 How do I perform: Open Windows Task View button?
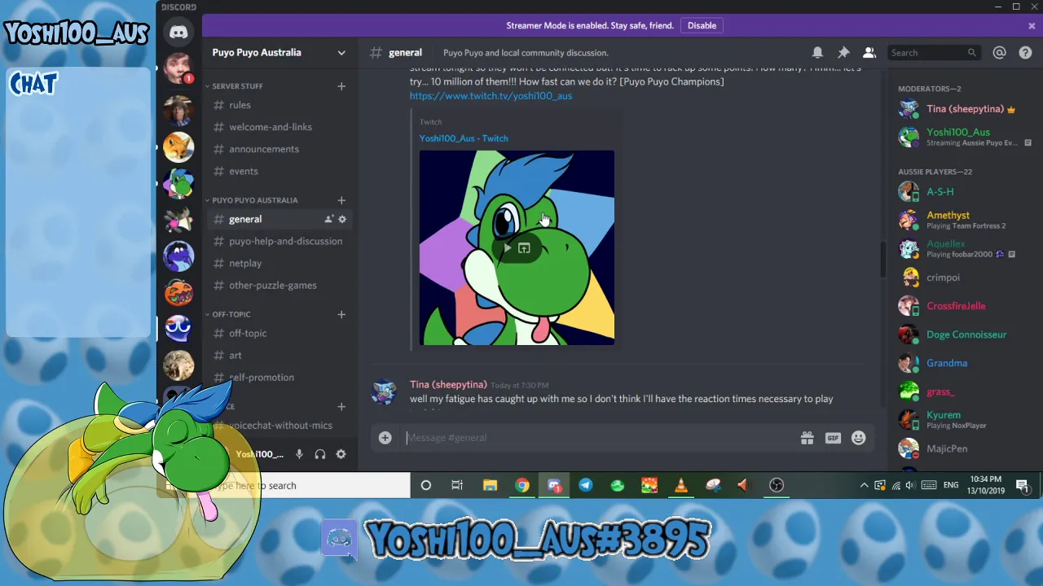pyautogui.click(x=457, y=486)
